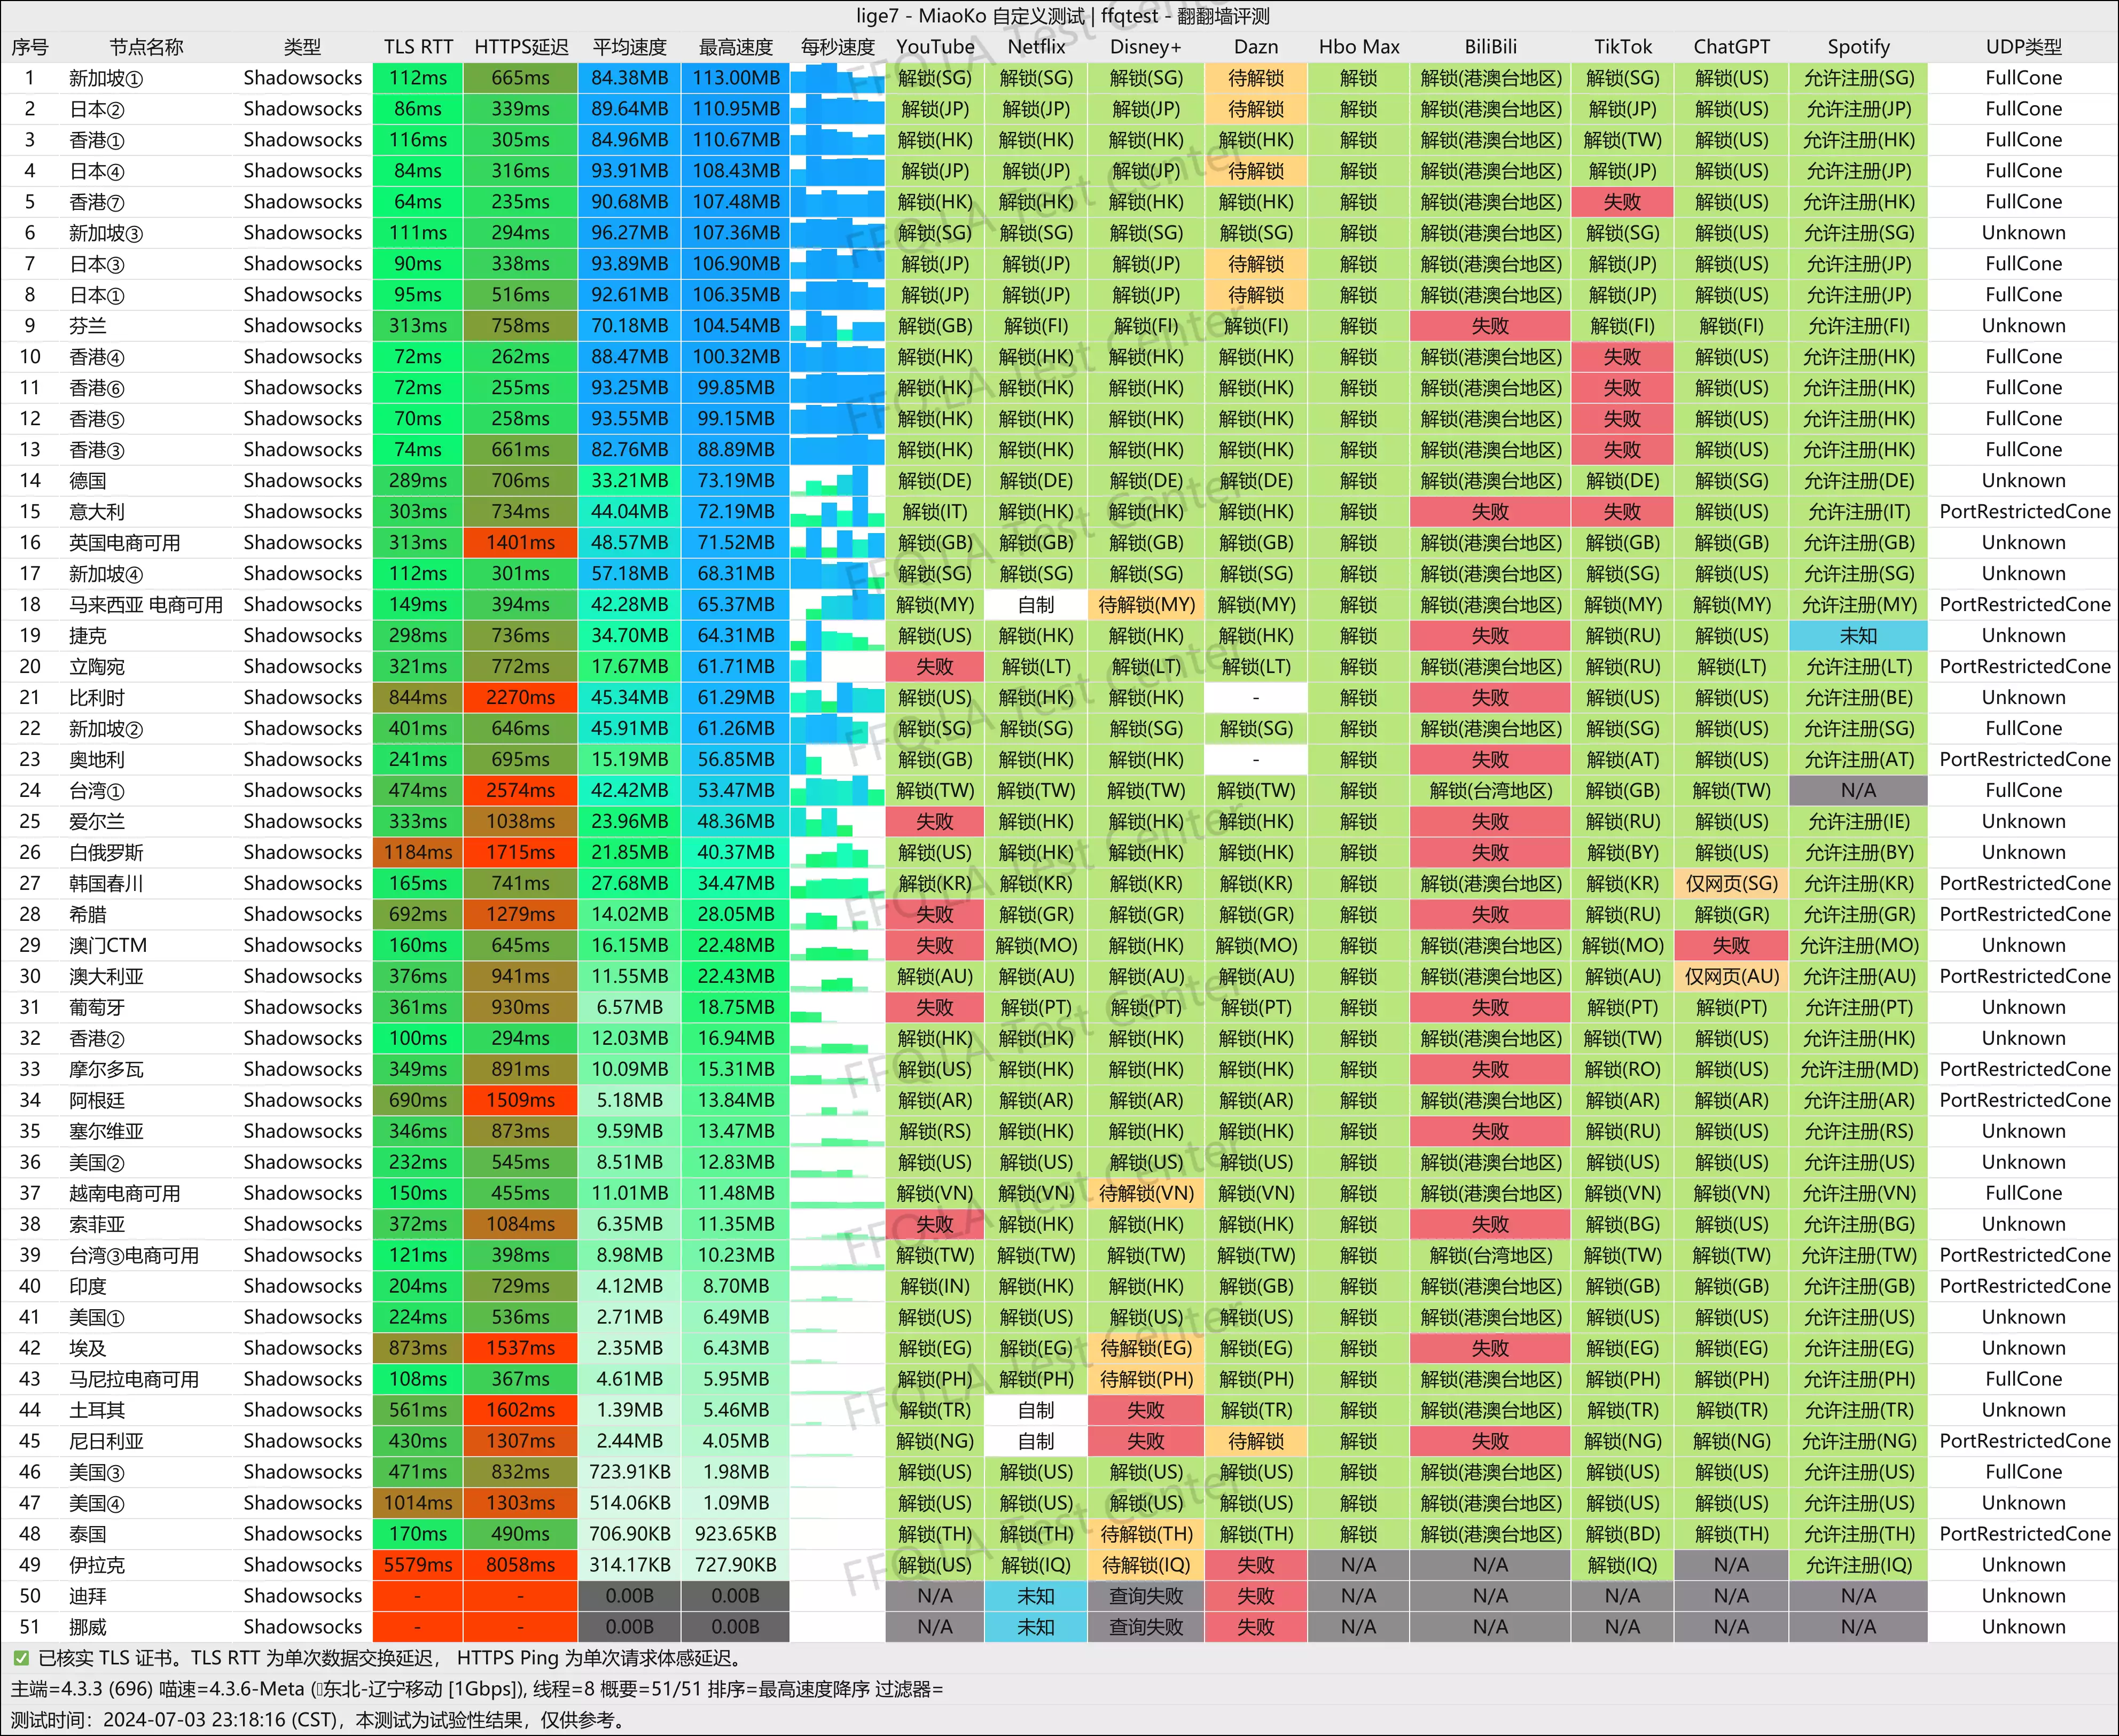Click the 每秒速度 column header
This screenshot has height=1736, width=2119.
837,47
